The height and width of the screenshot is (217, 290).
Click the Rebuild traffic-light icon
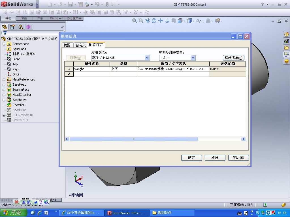click(x=107, y=4)
